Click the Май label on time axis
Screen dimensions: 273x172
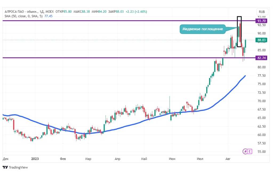[144, 159]
